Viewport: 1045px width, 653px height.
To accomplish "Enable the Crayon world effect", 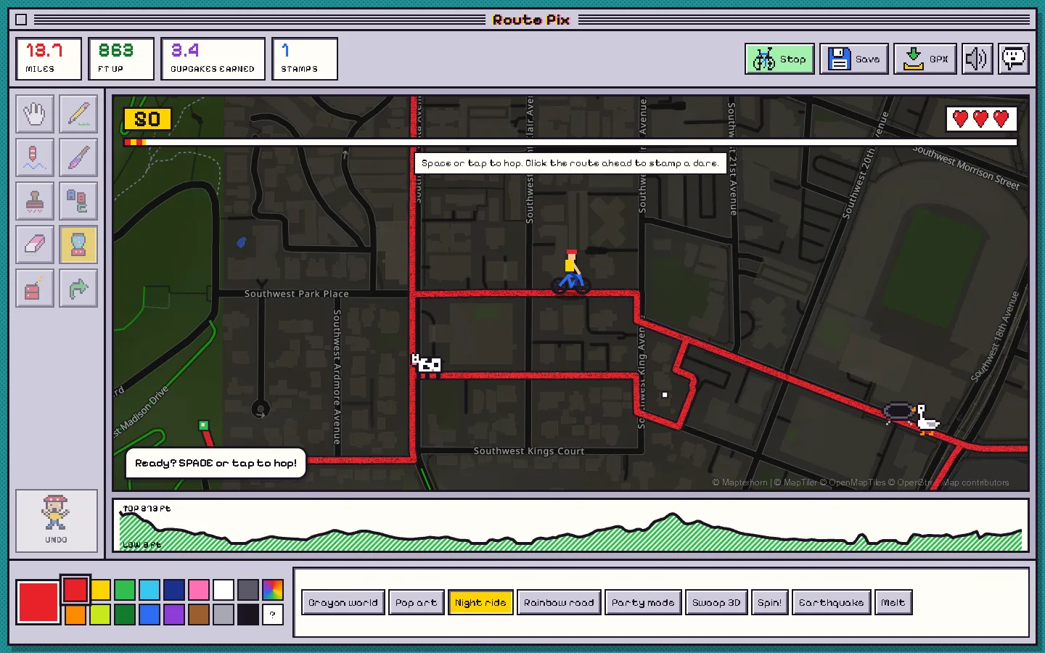I will click(343, 602).
